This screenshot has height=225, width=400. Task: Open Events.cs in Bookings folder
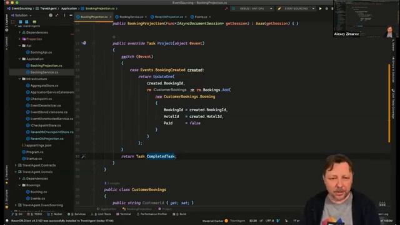37,198
